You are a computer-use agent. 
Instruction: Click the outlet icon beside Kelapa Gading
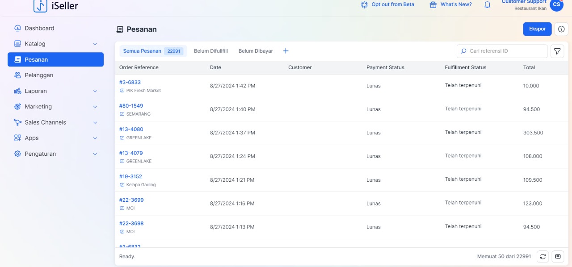click(x=122, y=185)
